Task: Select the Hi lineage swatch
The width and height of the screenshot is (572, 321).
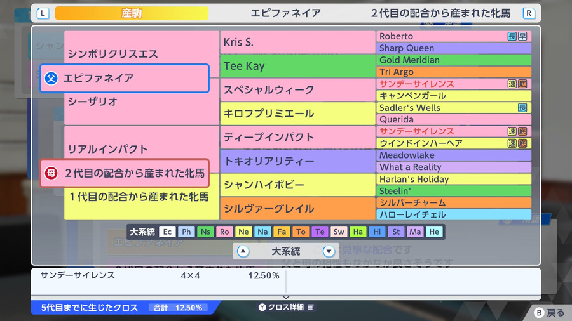Action: [x=377, y=232]
